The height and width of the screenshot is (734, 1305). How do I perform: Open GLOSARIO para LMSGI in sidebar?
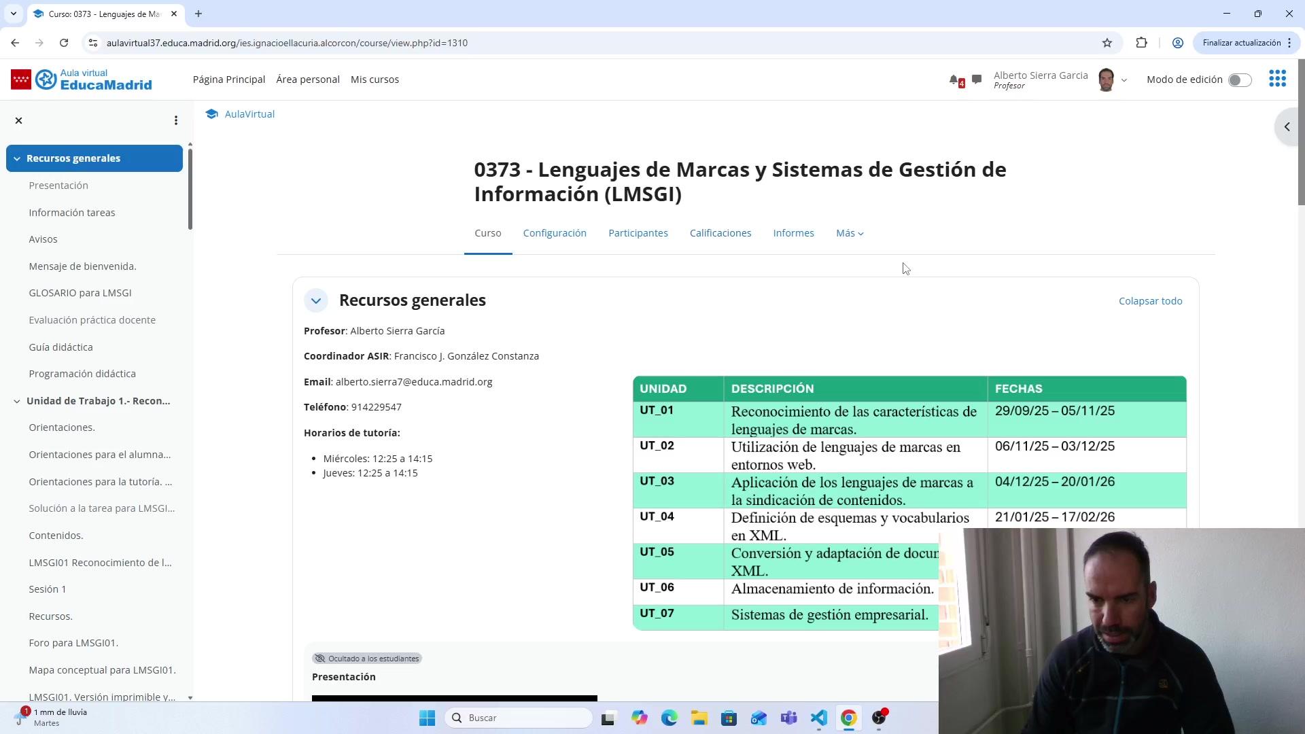[80, 293]
